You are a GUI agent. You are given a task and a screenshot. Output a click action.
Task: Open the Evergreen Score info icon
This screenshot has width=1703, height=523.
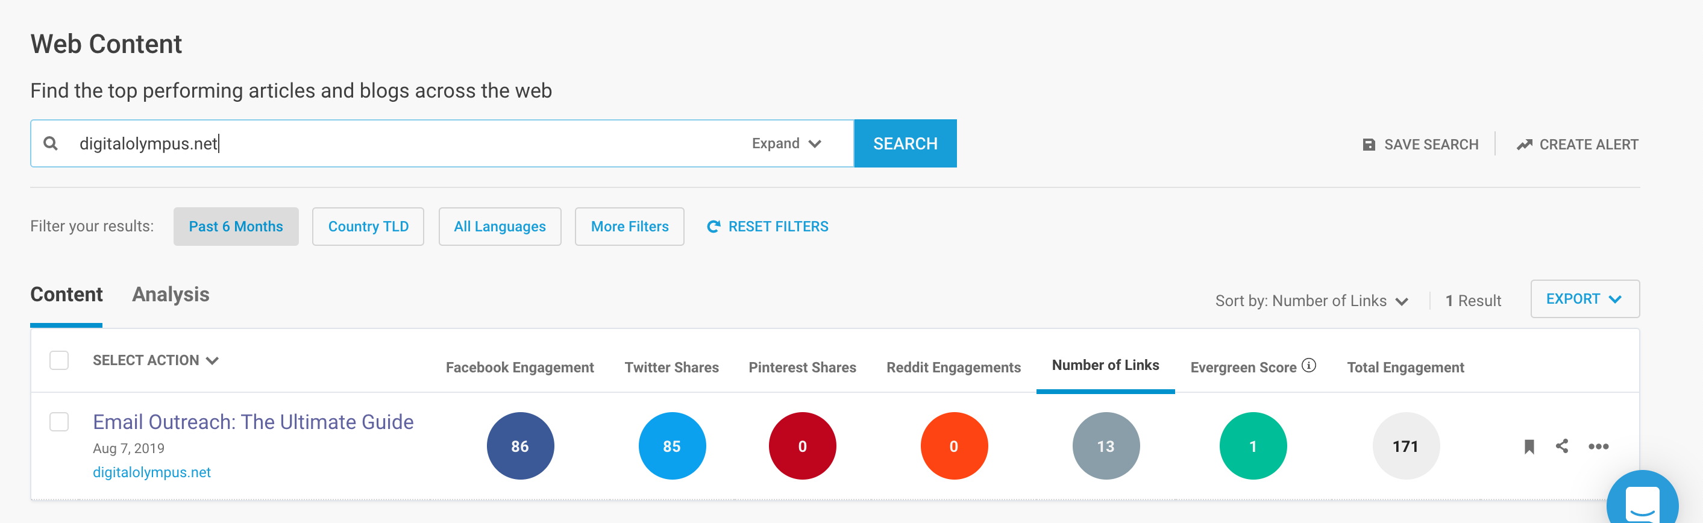click(1308, 366)
